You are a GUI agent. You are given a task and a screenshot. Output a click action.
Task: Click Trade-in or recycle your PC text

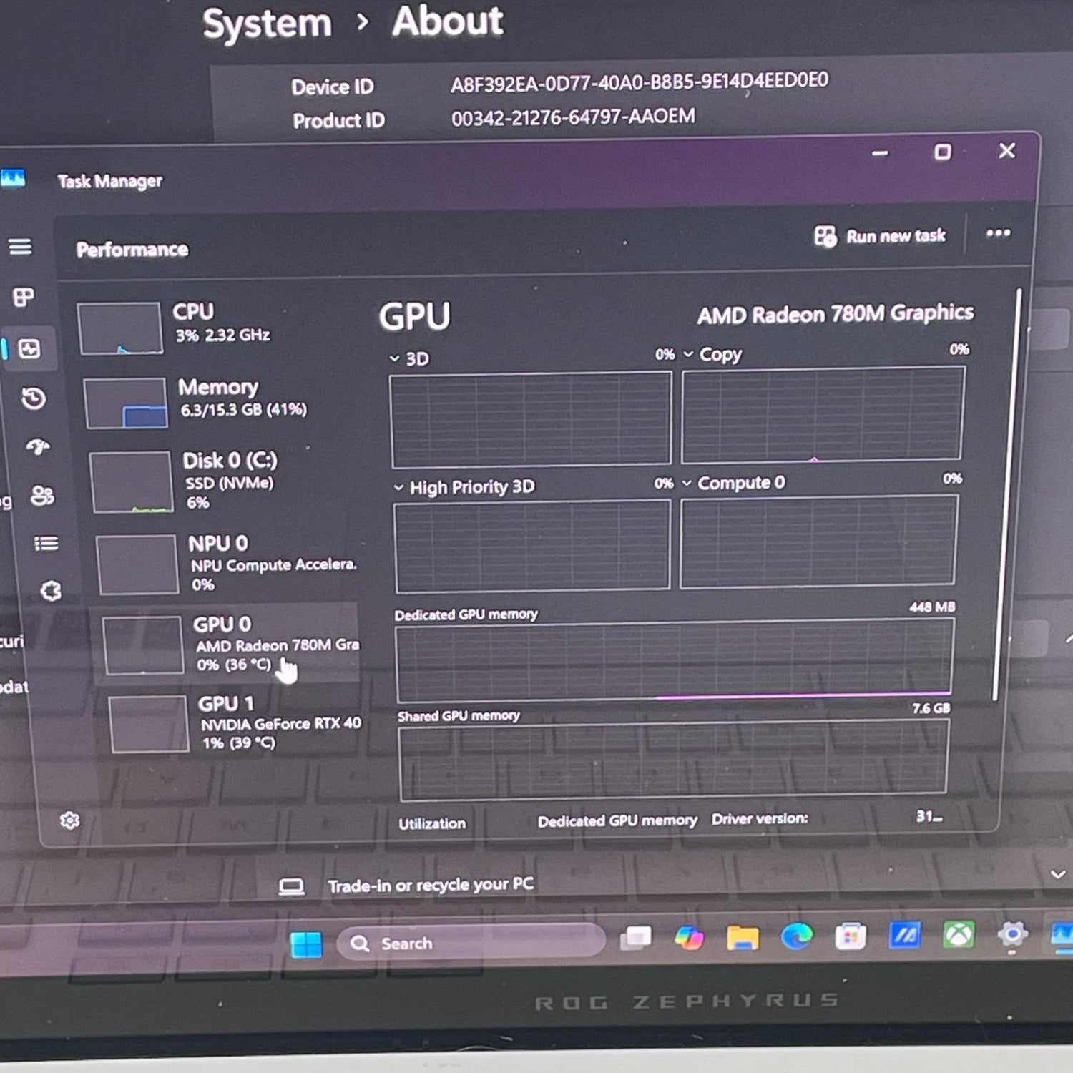(431, 885)
